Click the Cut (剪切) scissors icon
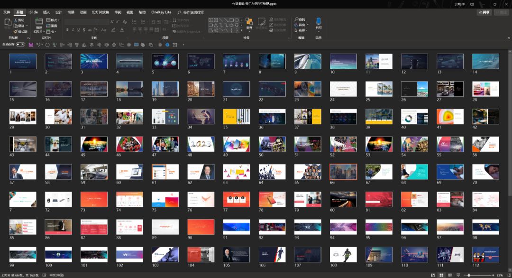The height and width of the screenshot is (278, 512). click(16, 20)
